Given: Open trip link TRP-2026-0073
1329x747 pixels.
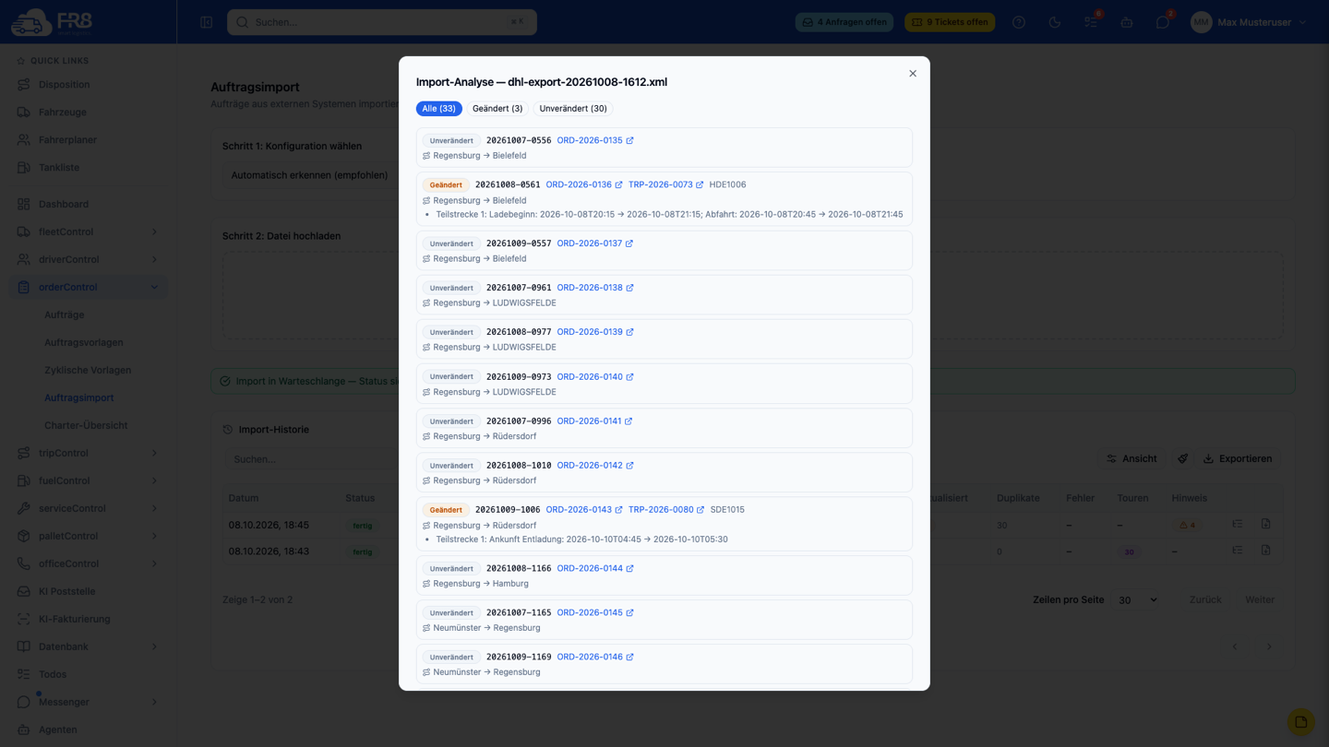Looking at the screenshot, I should coord(665,184).
